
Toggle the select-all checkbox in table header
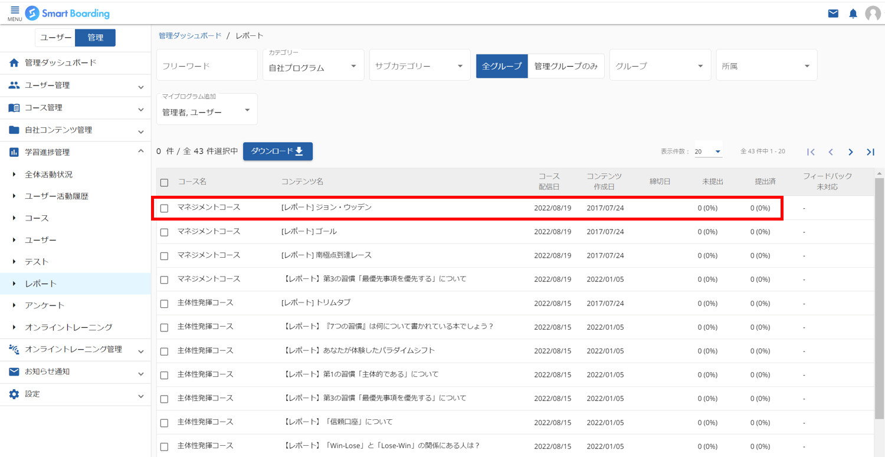[164, 183]
